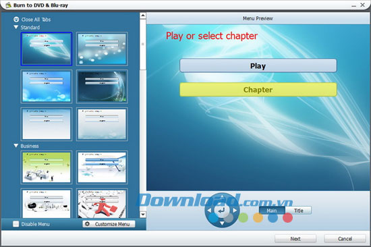Open Customize Menu settings

(x=109, y=224)
